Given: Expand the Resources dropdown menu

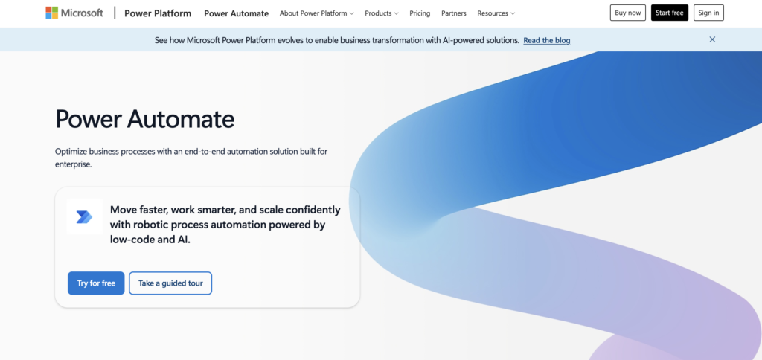Looking at the screenshot, I should 496,13.
